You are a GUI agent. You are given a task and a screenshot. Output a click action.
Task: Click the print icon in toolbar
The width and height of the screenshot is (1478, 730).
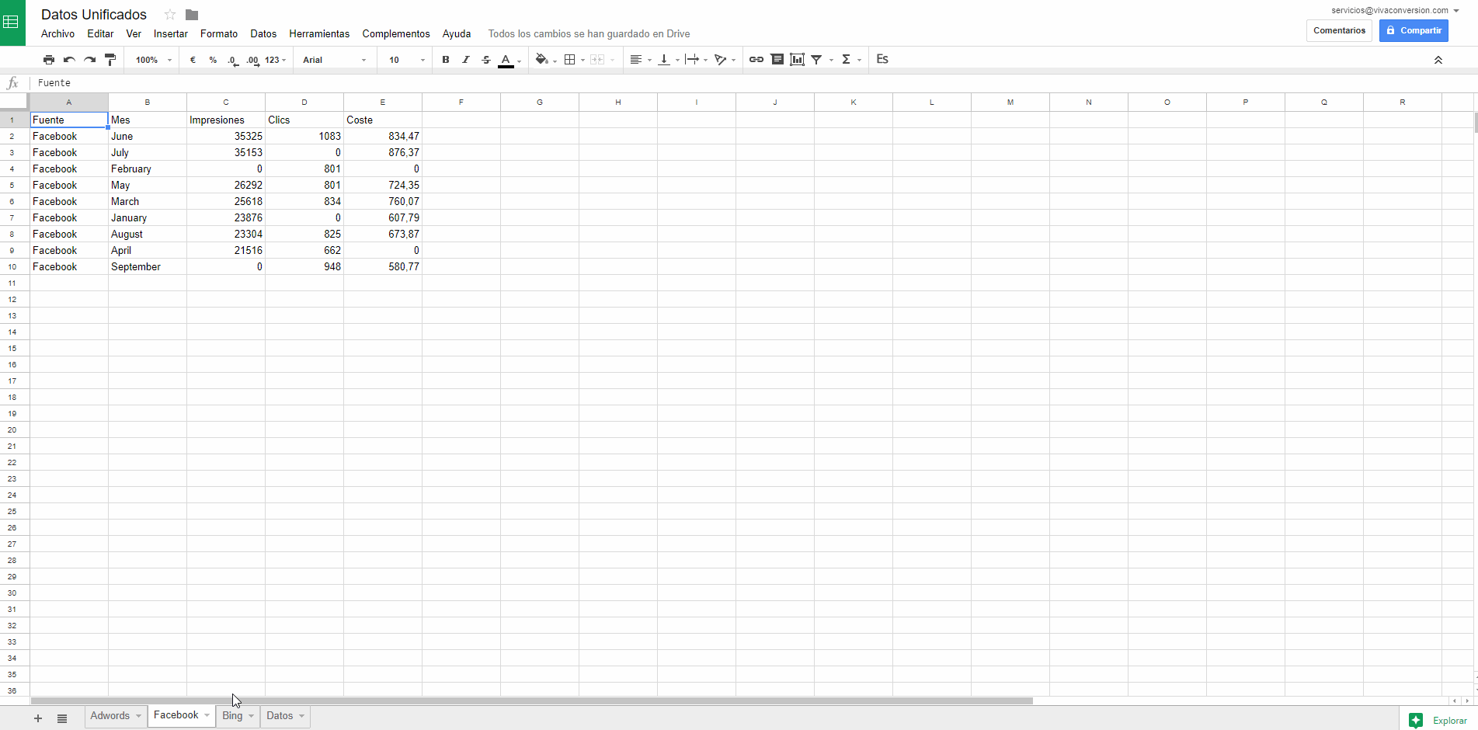click(49, 60)
